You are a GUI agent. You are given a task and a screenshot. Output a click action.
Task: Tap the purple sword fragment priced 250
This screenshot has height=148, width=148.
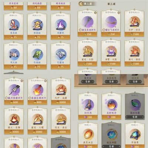[x=87, y=22]
